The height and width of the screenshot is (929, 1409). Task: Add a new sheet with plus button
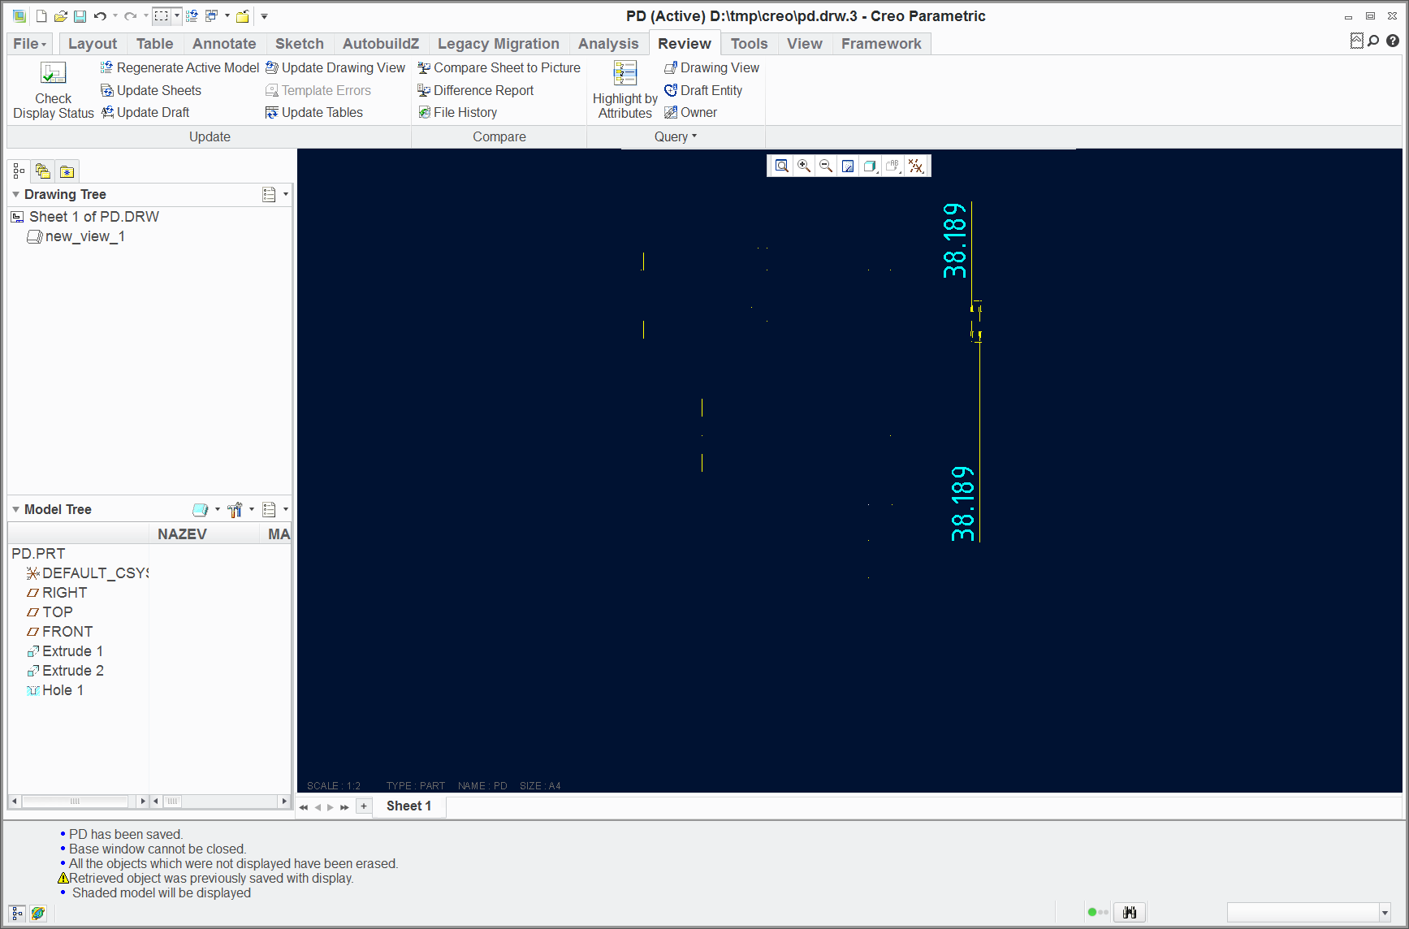click(x=364, y=806)
